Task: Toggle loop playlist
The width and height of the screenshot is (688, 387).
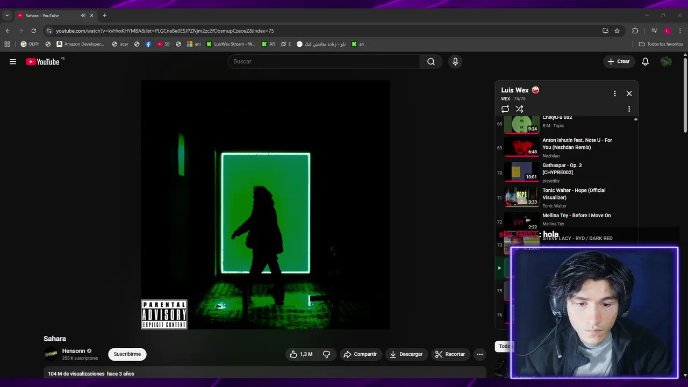Action: (x=505, y=109)
